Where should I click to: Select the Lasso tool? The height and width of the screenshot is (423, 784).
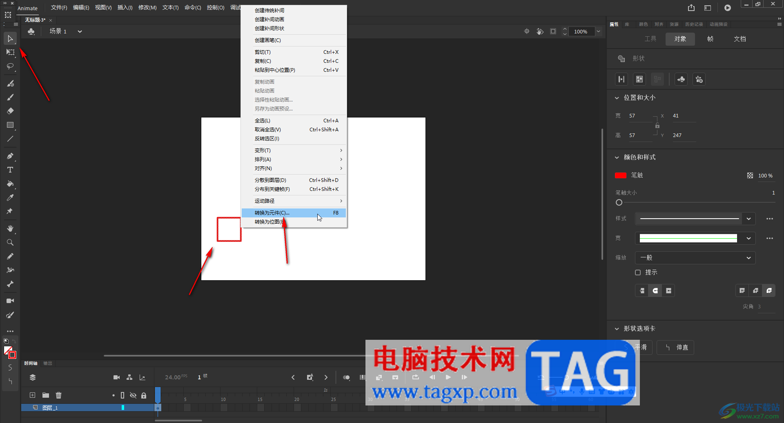(x=10, y=66)
